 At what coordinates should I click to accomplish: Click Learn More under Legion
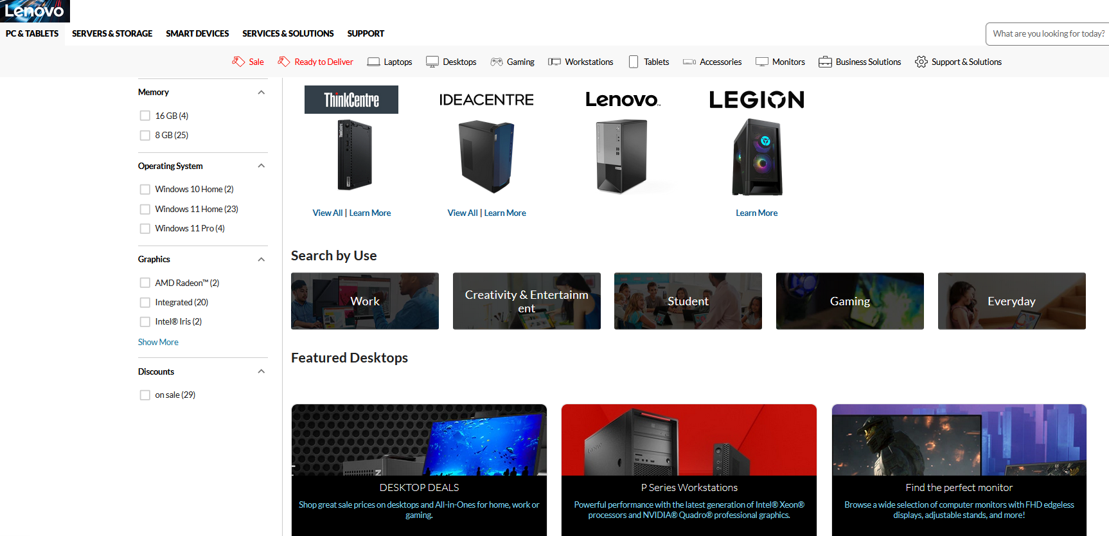point(756,213)
